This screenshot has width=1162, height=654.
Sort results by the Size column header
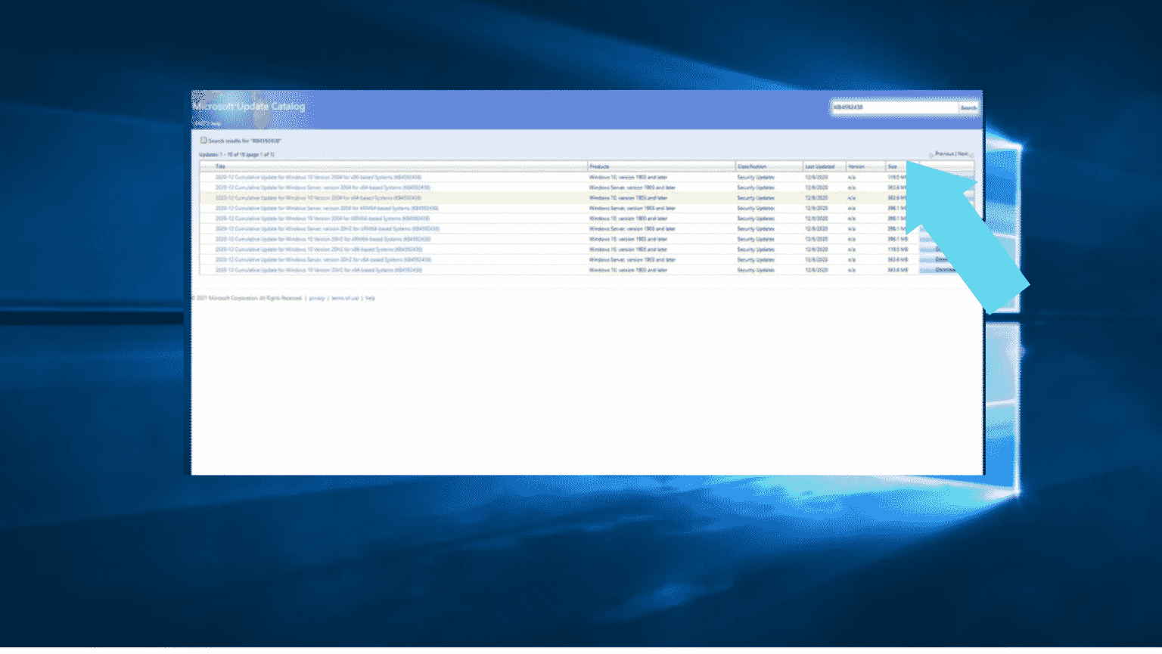[893, 166]
